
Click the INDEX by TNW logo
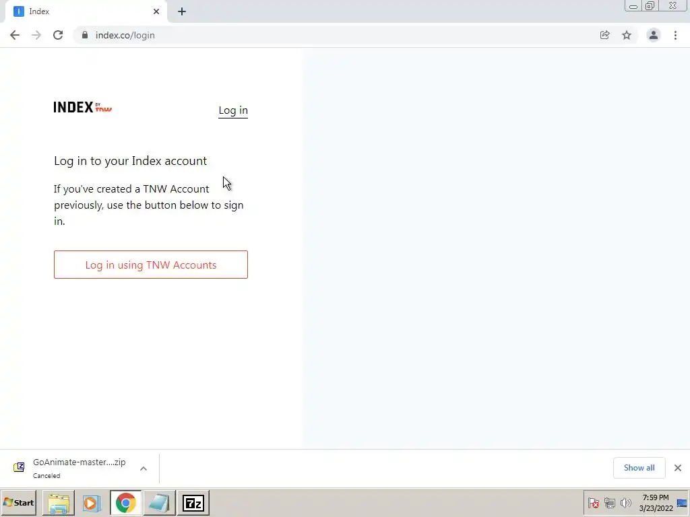click(83, 107)
